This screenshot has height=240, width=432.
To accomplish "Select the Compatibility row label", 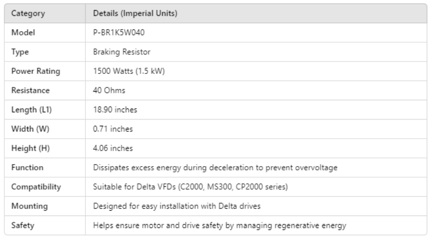I will point(37,187).
